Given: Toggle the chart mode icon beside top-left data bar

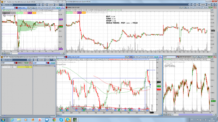Looking at the screenshot, I should [x=60, y=10].
